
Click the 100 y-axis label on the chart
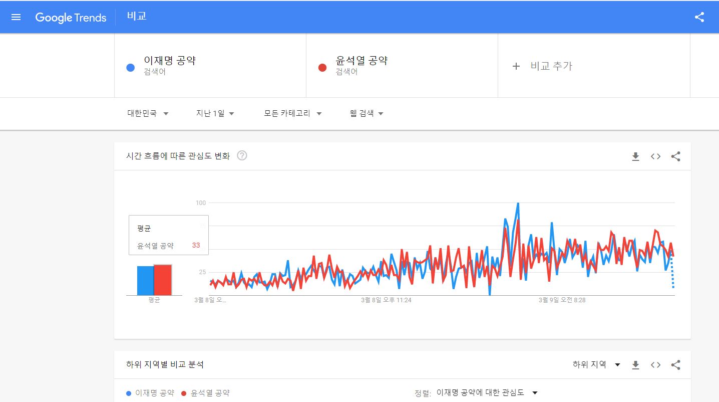(201, 203)
